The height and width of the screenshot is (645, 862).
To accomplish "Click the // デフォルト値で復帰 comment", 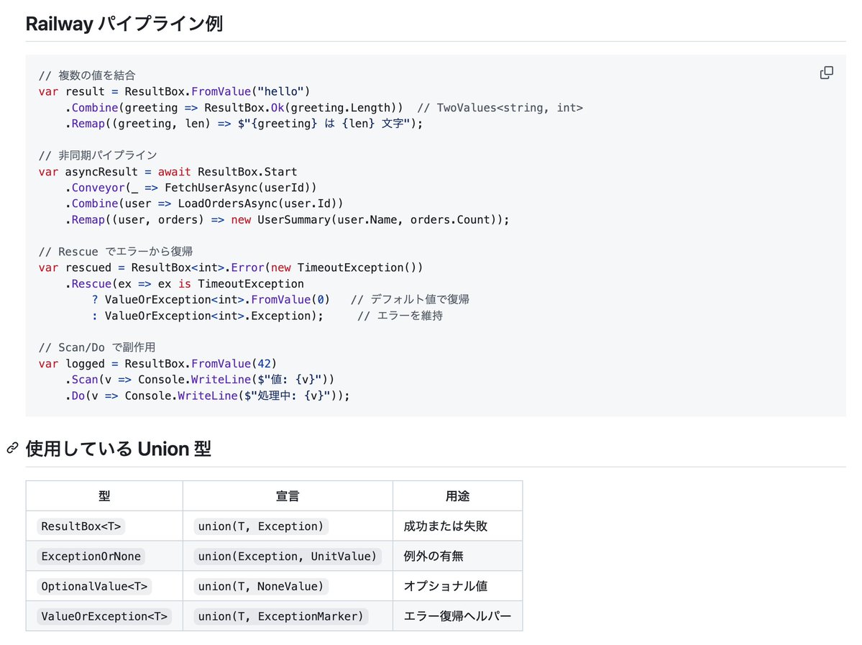I will [410, 299].
